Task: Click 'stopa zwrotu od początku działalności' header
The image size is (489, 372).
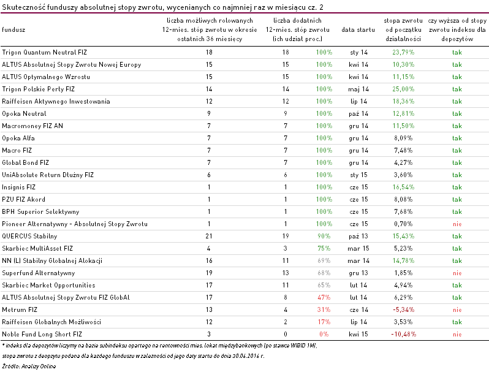Action: tap(403, 29)
